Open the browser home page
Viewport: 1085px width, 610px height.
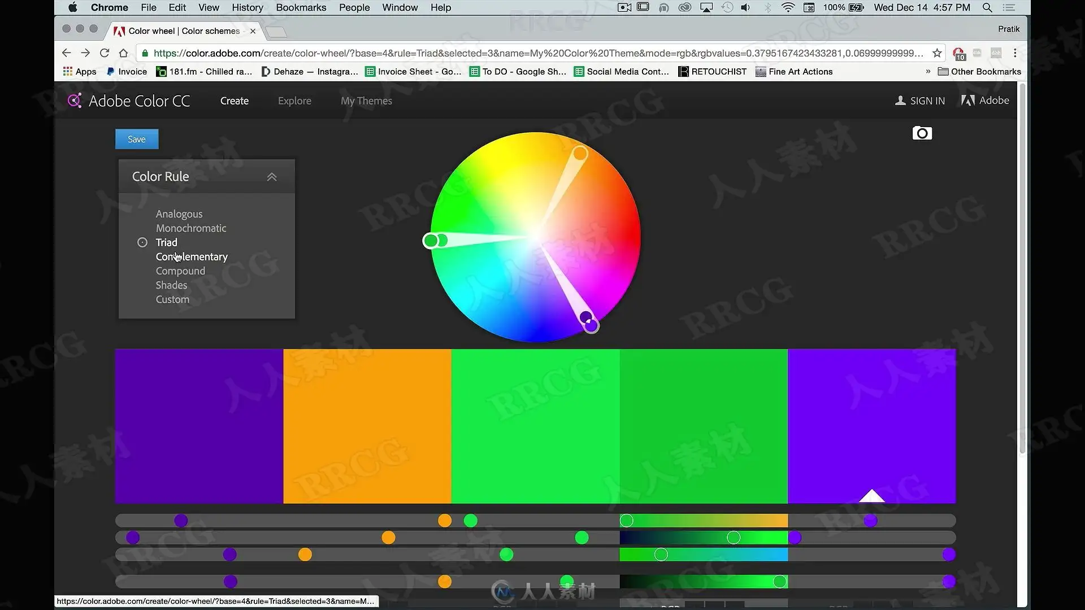(123, 53)
